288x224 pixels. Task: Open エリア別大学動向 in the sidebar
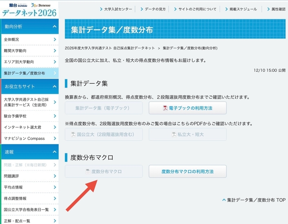pyautogui.click(x=30, y=62)
